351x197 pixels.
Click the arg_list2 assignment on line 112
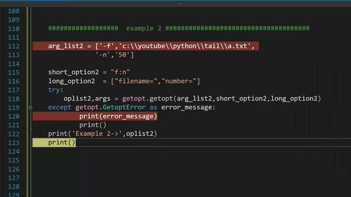pos(151,46)
